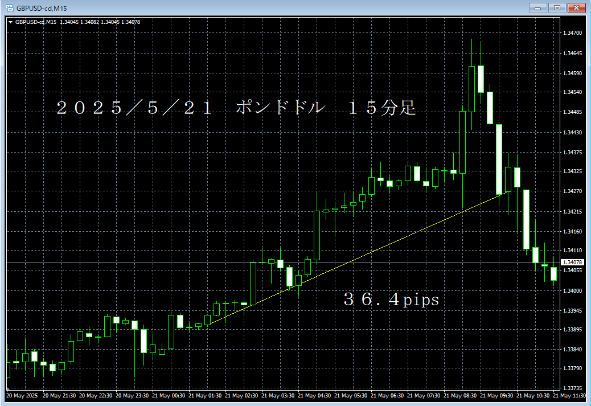Click the 1.33735 price scale value

pos(572,388)
